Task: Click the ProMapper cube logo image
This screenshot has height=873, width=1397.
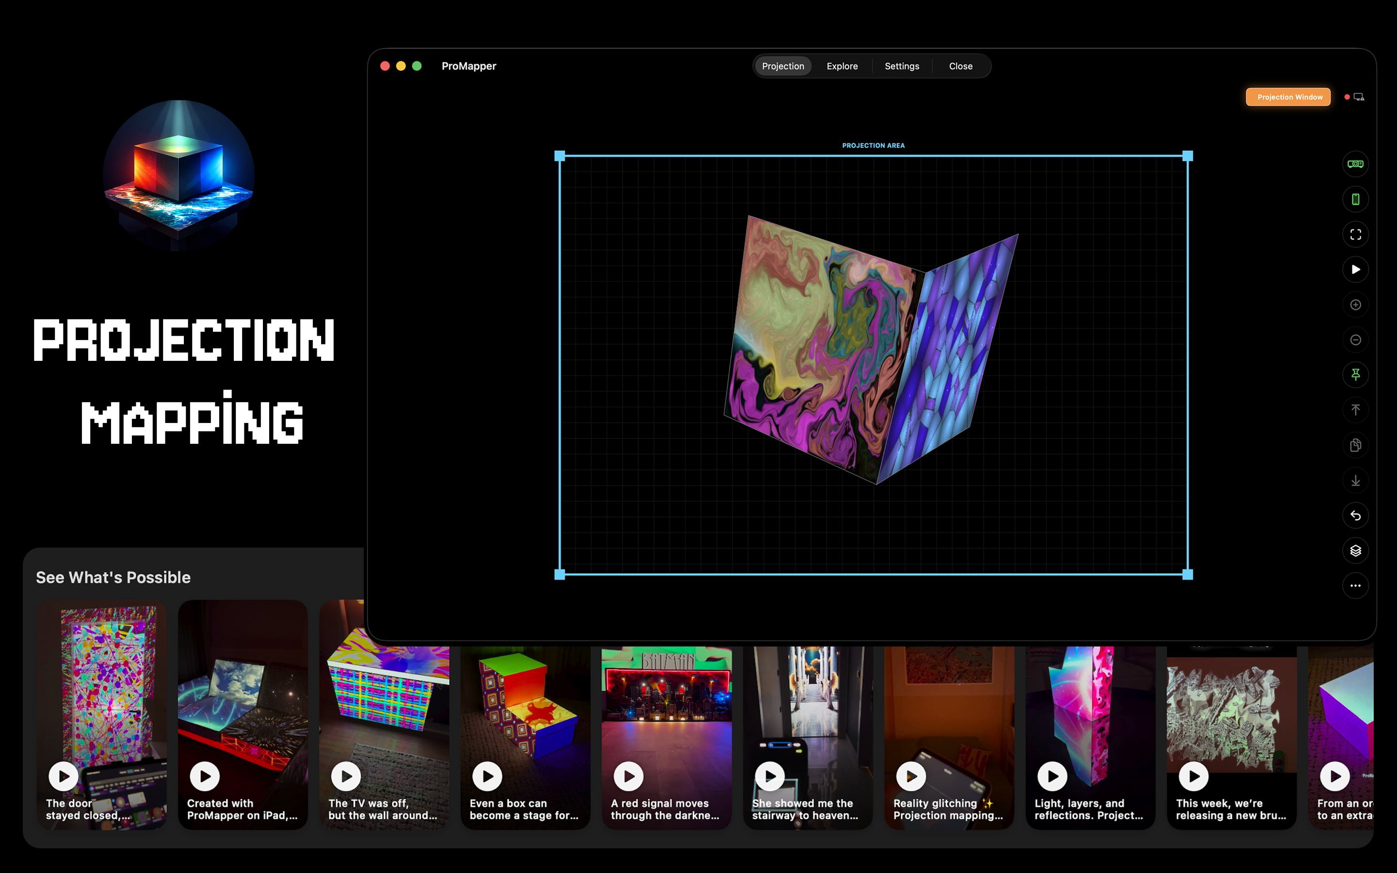Action: pos(179,176)
